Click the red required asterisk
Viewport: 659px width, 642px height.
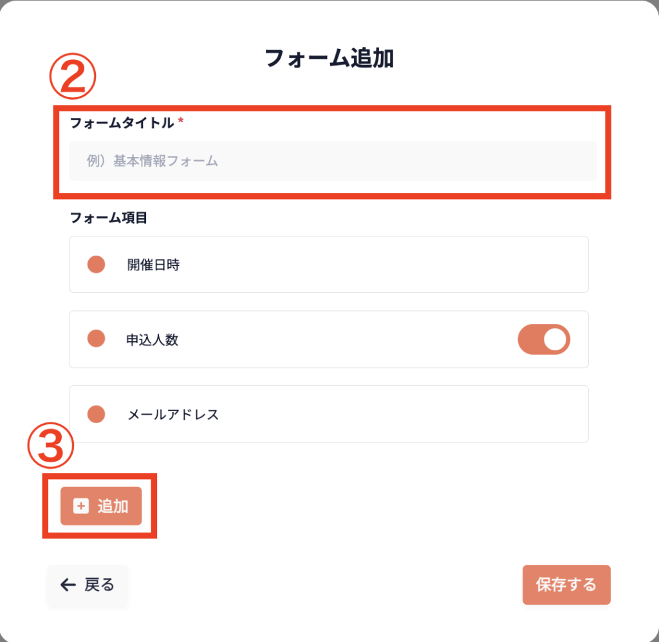click(x=181, y=122)
